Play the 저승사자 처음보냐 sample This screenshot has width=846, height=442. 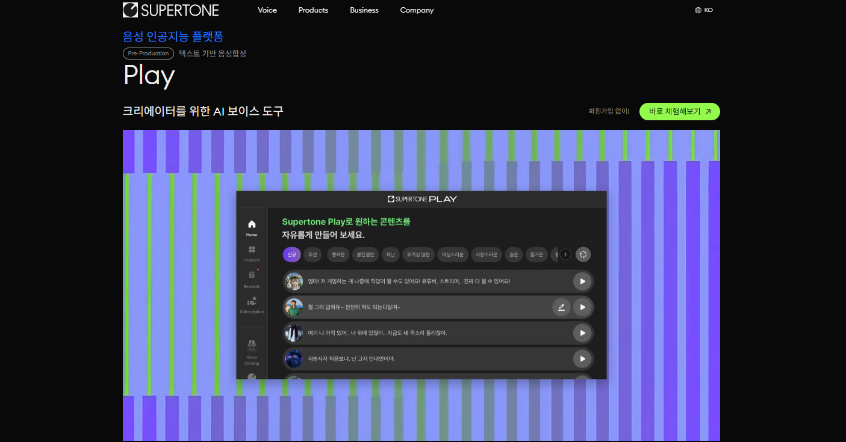tap(582, 358)
